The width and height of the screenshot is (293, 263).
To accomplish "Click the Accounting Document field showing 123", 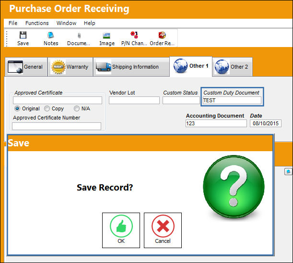I will (x=216, y=123).
